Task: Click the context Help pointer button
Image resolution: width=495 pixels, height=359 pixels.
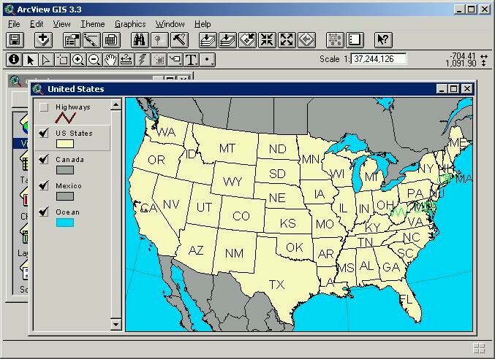Action: pyautogui.click(x=383, y=40)
